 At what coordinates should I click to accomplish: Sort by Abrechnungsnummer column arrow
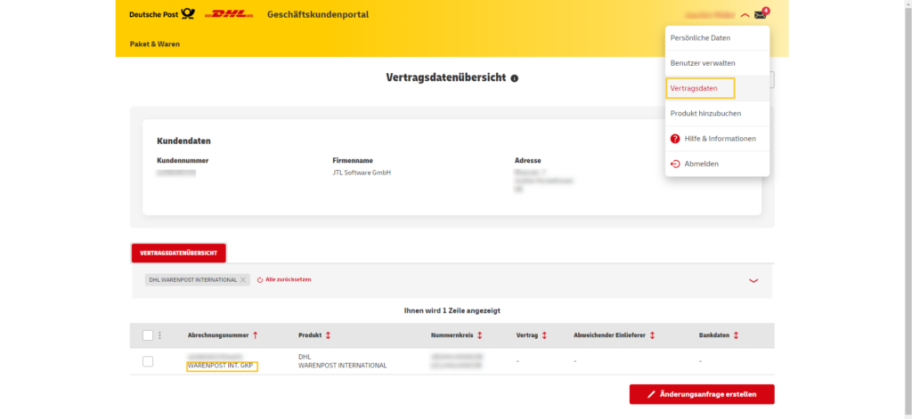click(x=255, y=335)
